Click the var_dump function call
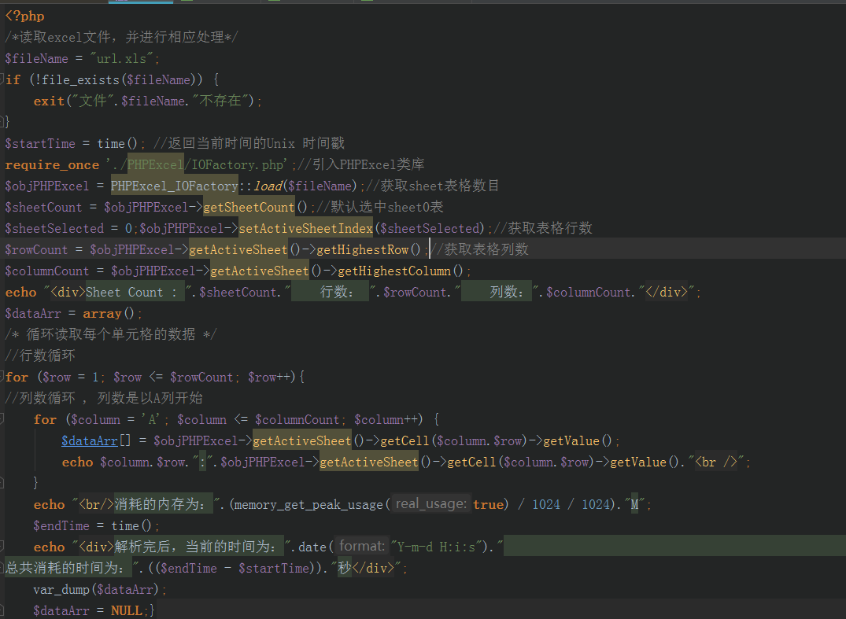The height and width of the screenshot is (619, 846). pyautogui.click(x=61, y=590)
